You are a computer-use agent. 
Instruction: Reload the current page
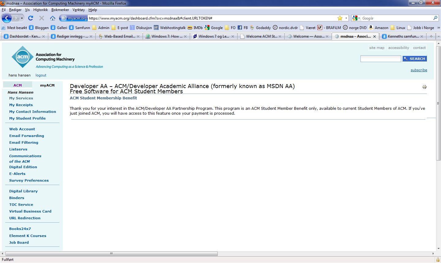tap(31, 18)
